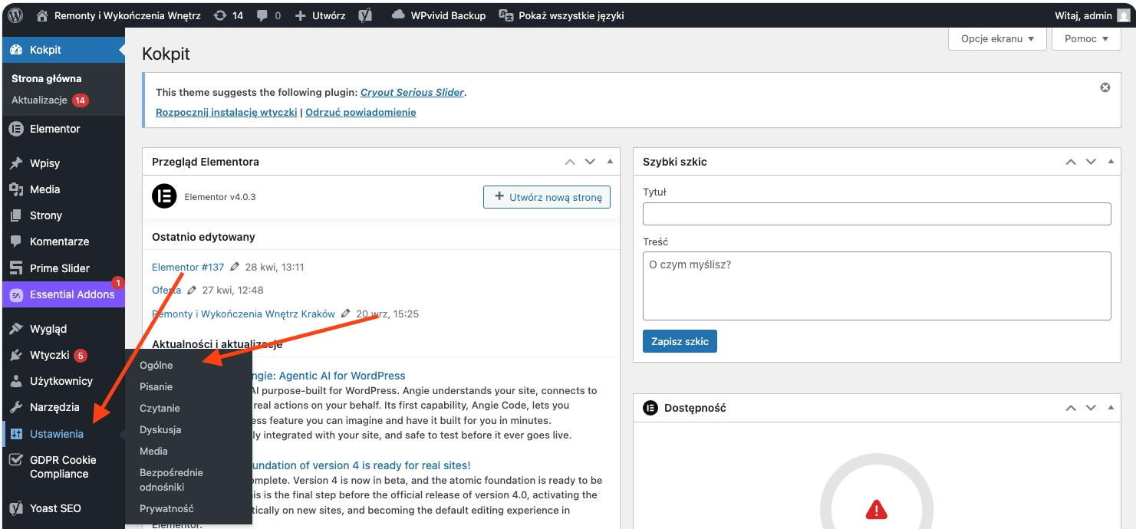1136x529 pixels.
Task: Click the GDPR Cookie Compliance checkmark icon
Action: point(16,460)
